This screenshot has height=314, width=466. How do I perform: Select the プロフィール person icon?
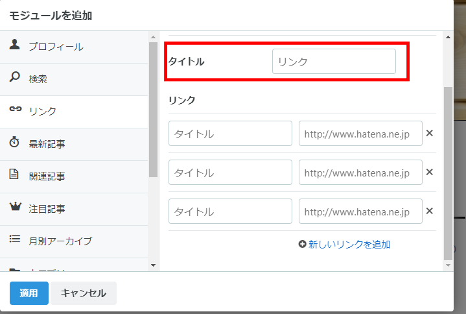coord(14,45)
